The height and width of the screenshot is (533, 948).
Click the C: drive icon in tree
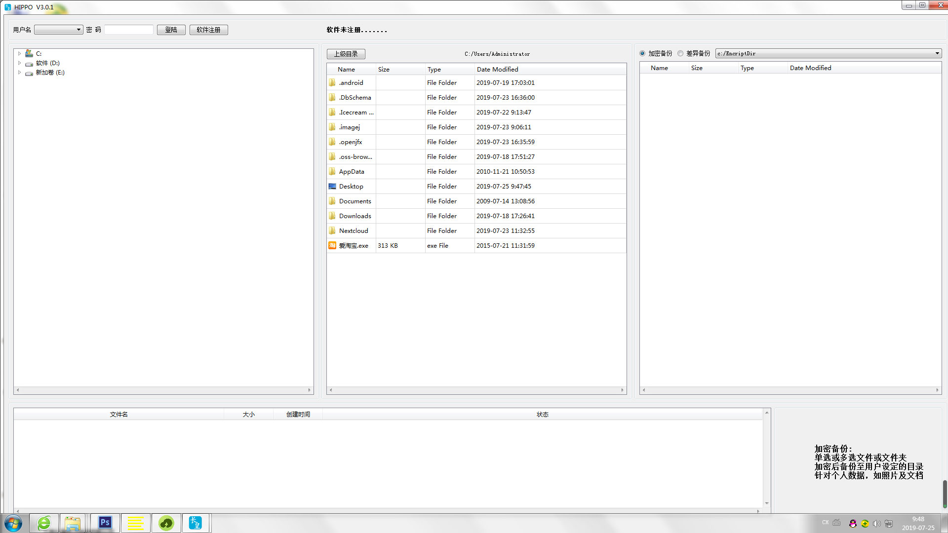point(29,53)
